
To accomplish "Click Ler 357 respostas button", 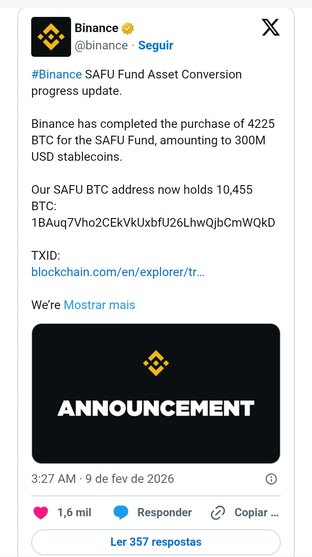I will coord(156,542).
